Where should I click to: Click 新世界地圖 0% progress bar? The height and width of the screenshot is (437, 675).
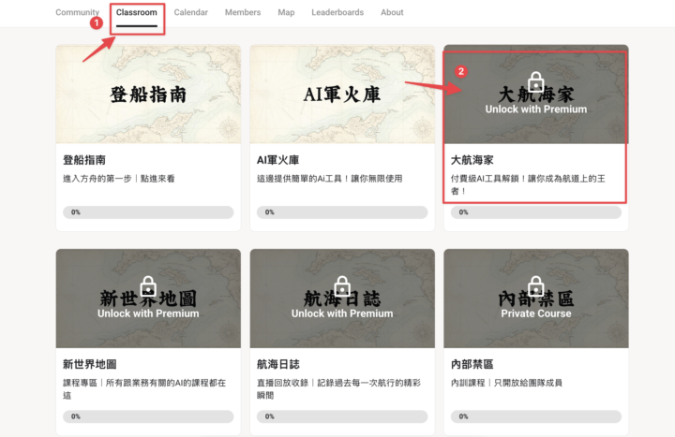(x=148, y=416)
